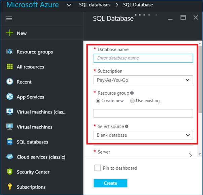This screenshot has width=203, height=195.
Task: Click the Subscriptions key icon
Action: pyautogui.click(x=10, y=187)
